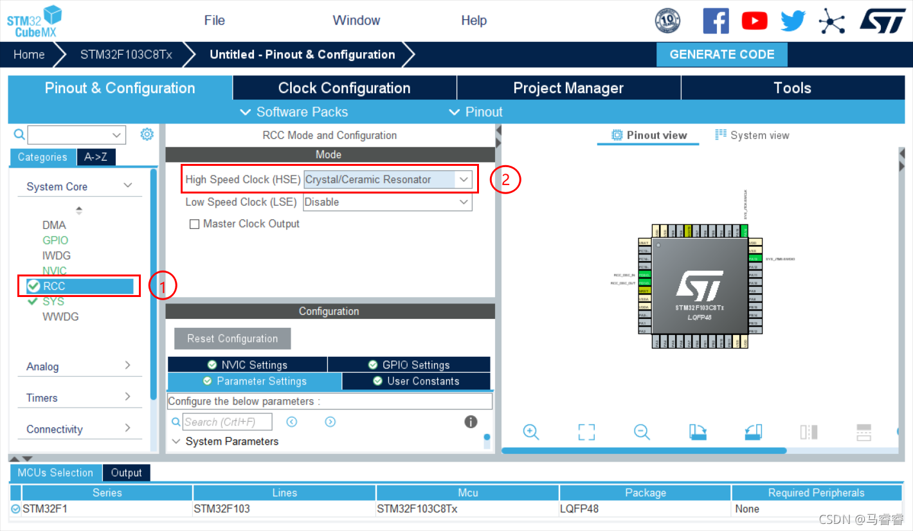
Task: Select the Parameter Settings tab
Action: coord(255,381)
